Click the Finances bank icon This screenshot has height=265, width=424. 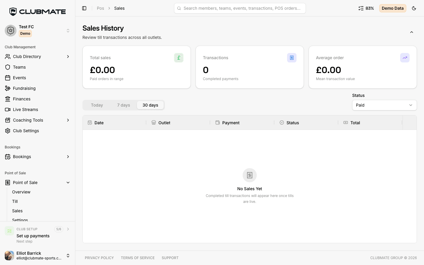coord(8,99)
